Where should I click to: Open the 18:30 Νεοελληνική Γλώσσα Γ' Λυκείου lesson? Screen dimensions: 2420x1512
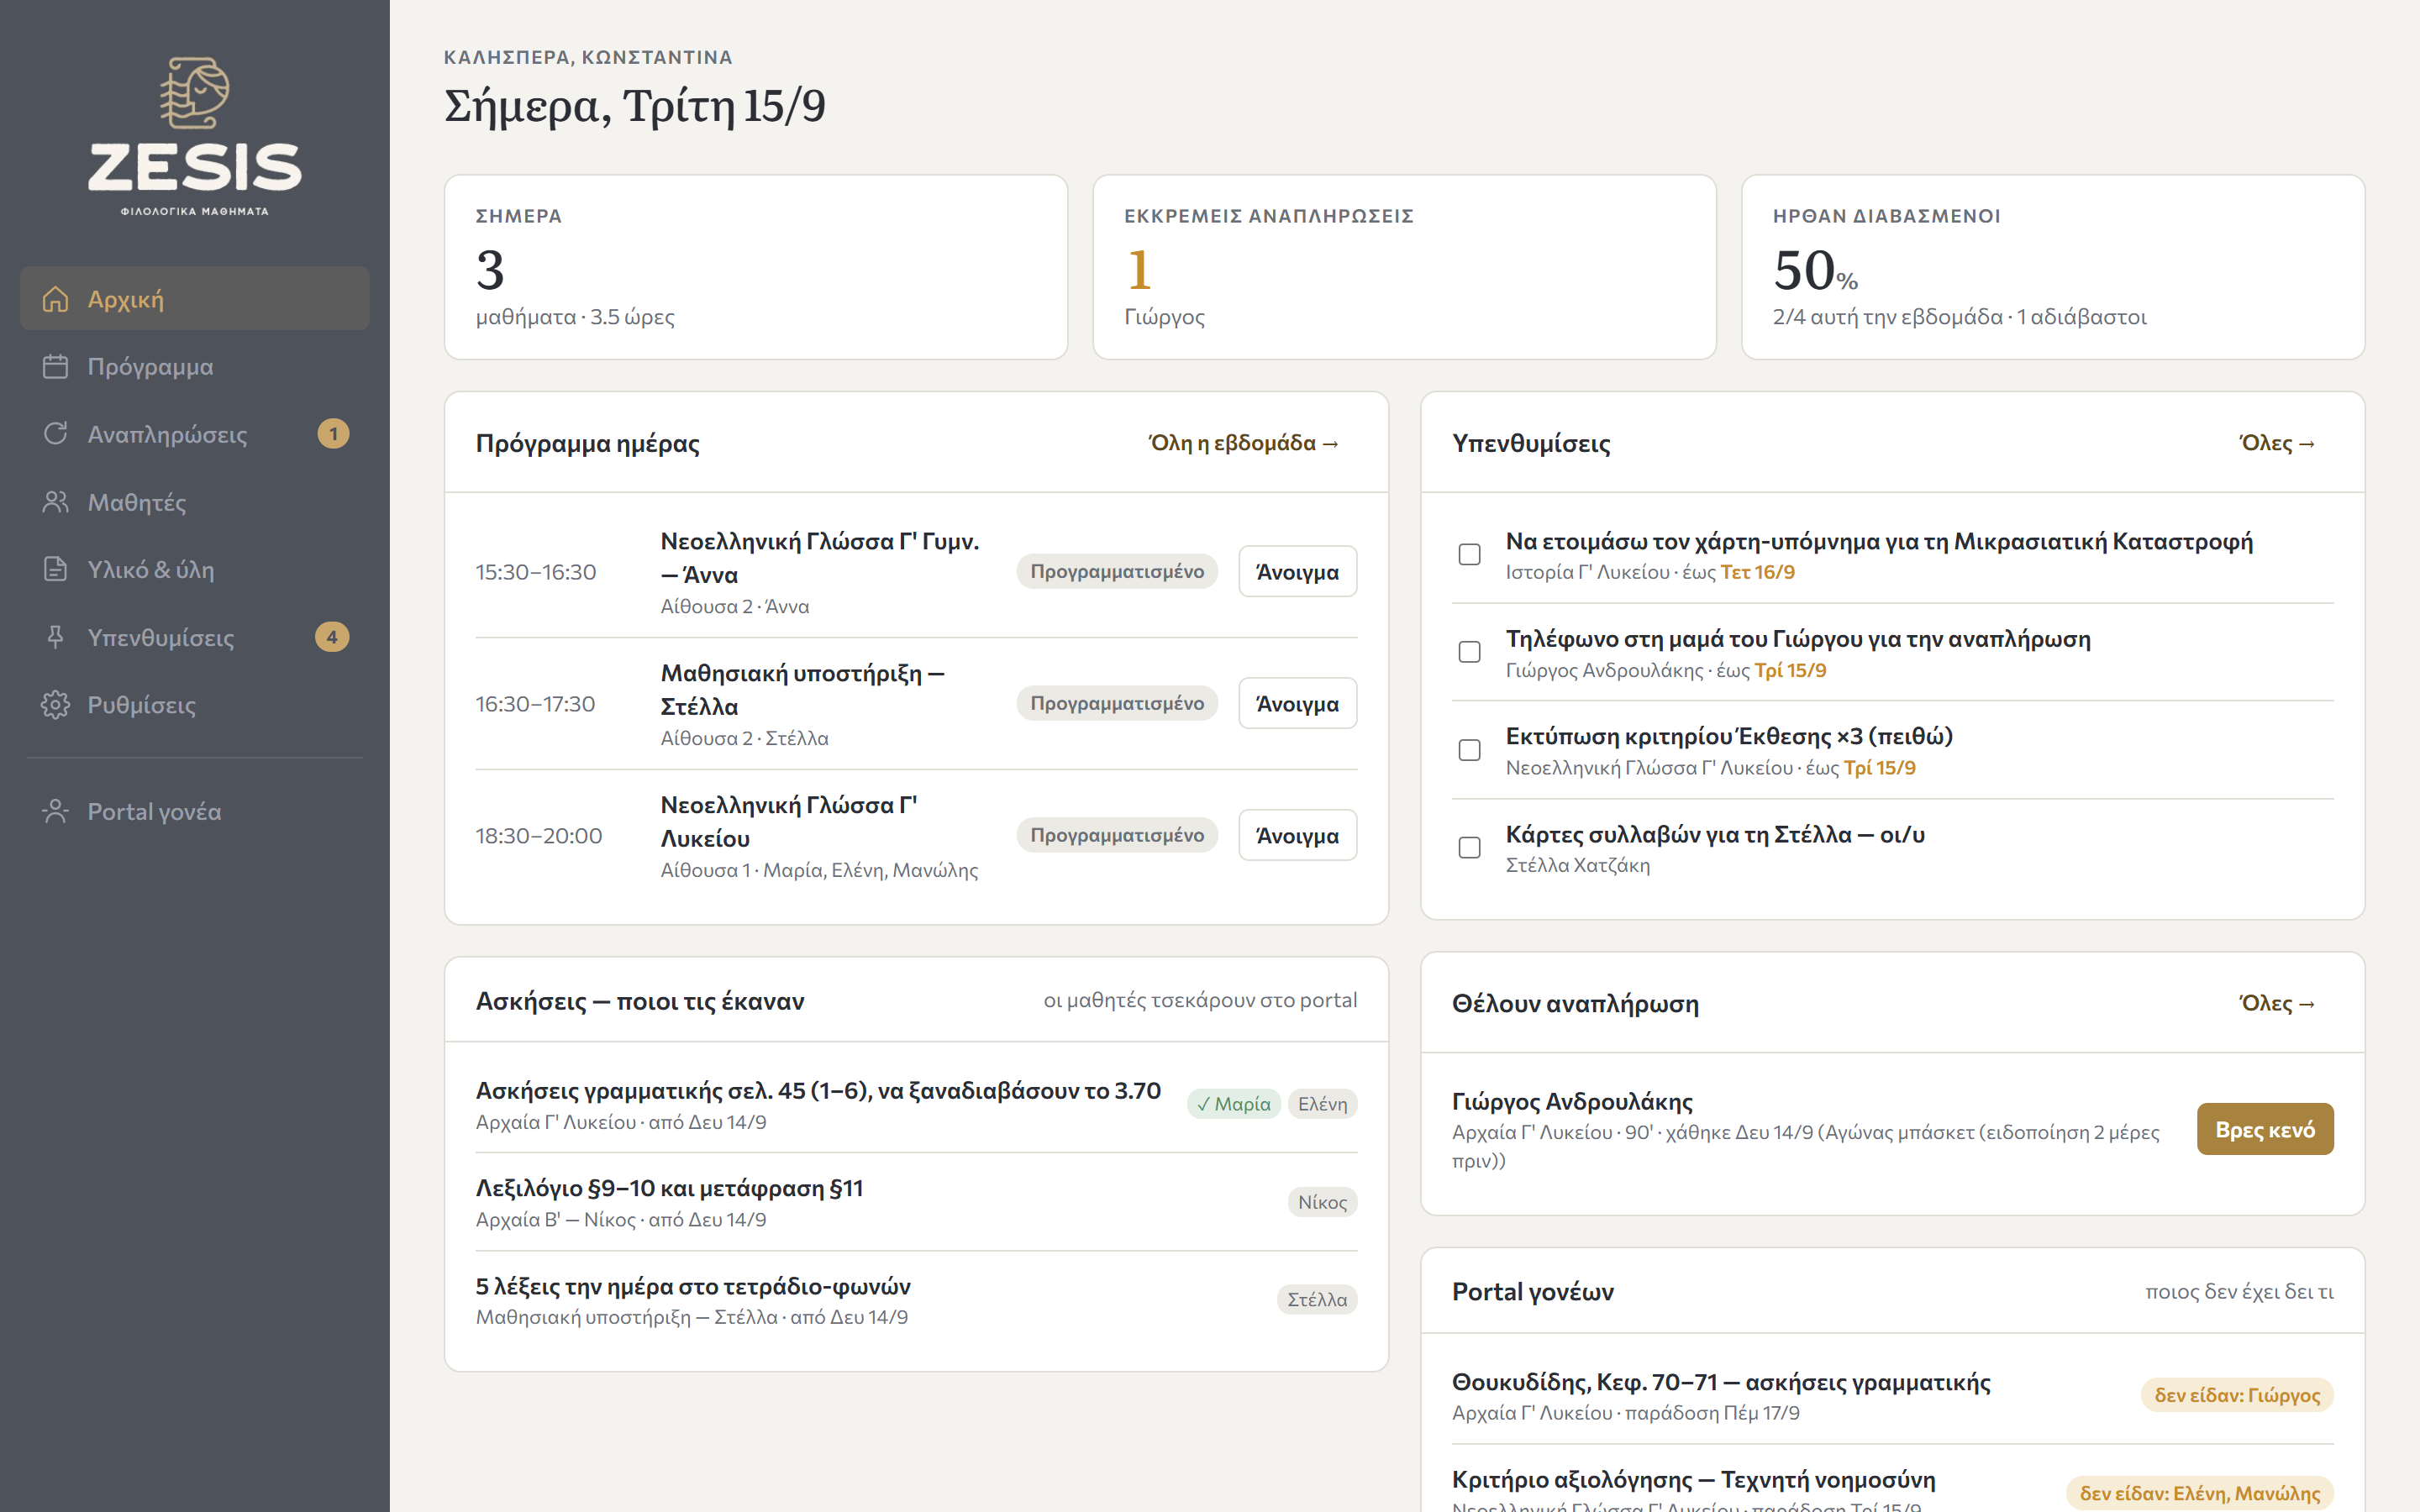click(x=1297, y=836)
